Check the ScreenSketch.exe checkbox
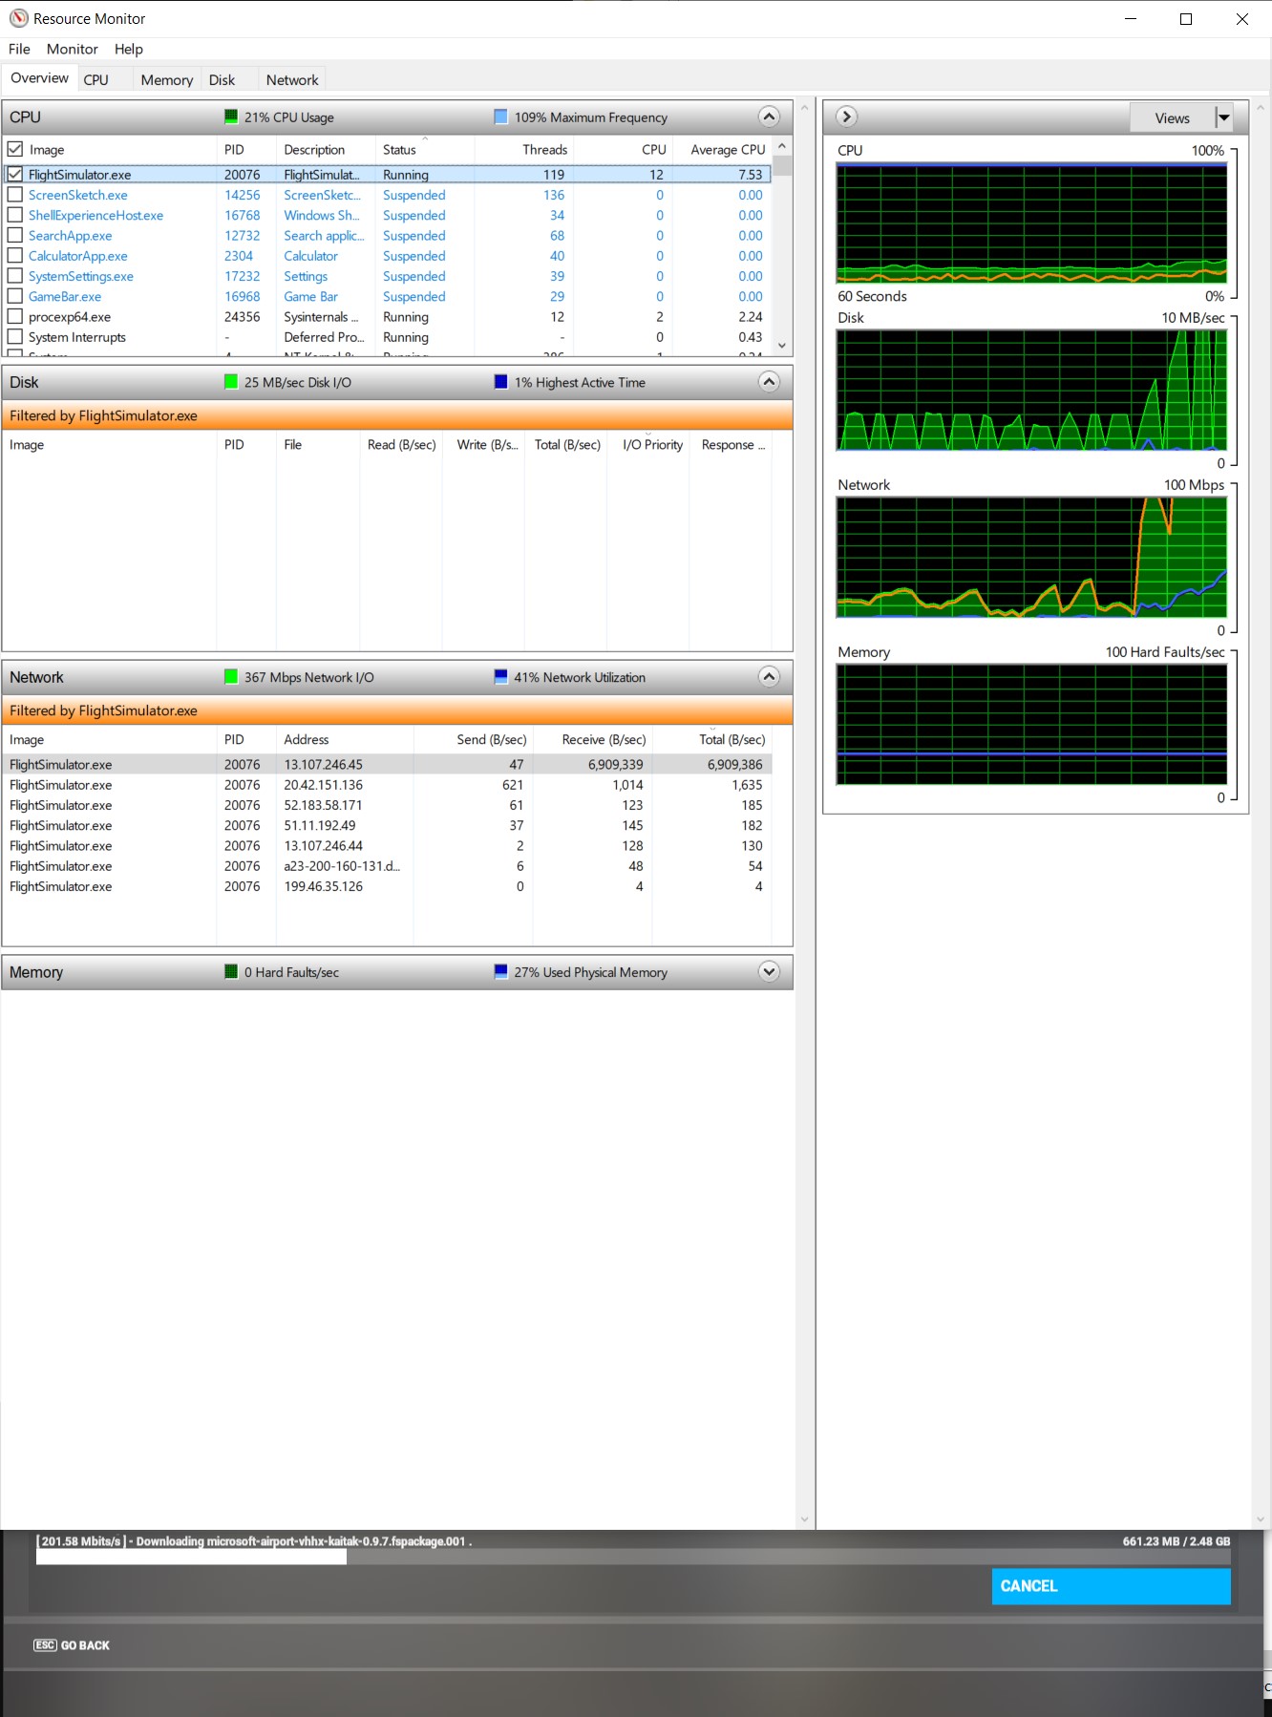This screenshot has height=1717, width=1272. 15,195
